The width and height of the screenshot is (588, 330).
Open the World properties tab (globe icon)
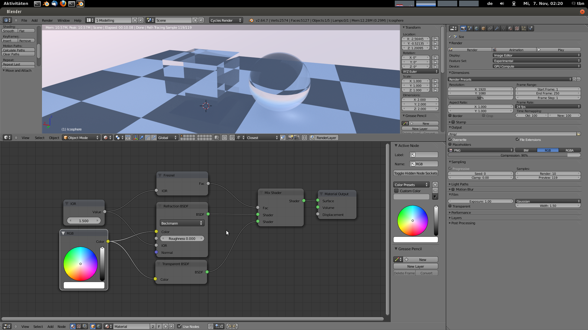coord(477,28)
